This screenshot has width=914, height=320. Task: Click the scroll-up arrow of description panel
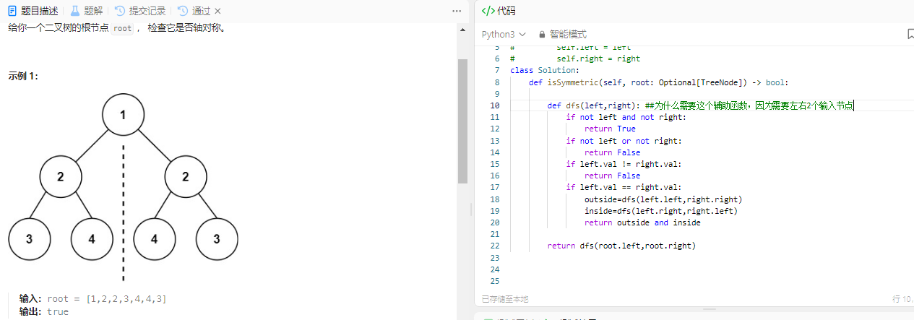462,28
